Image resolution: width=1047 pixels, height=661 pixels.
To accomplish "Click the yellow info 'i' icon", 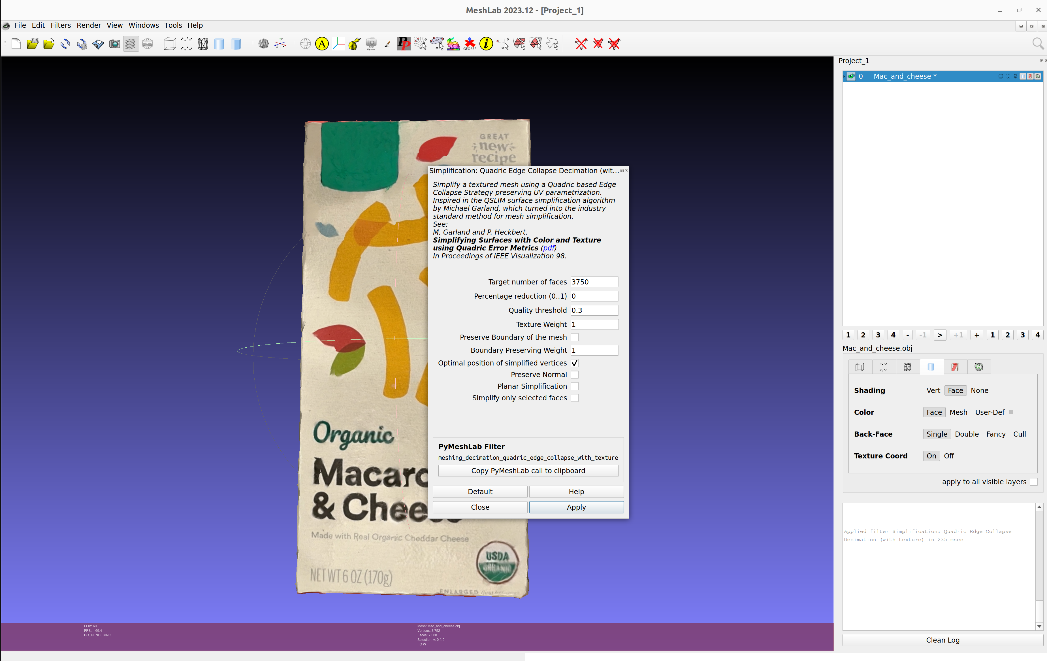I will point(486,43).
